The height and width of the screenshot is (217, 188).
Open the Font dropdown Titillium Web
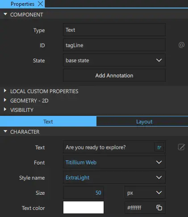click(114, 162)
